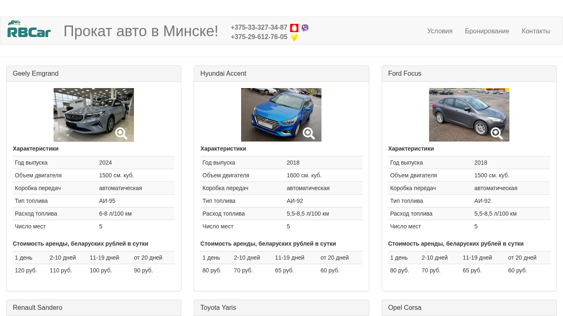Click Hyundai Accent 2-10 дней column header
563x316 pixels.
point(247,258)
